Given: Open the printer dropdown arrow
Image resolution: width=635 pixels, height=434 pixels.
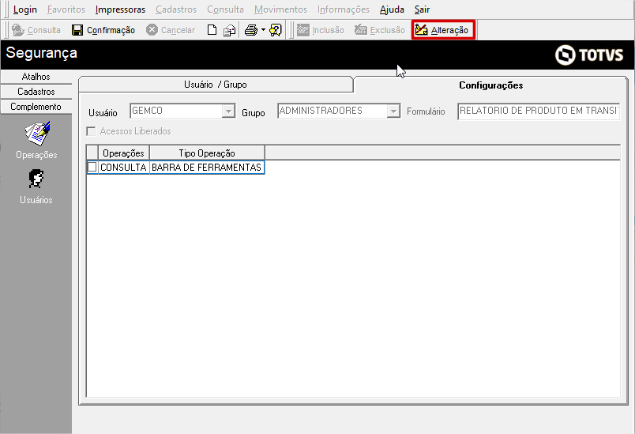Looking at the screenshot, I should [x=263, y=29].
